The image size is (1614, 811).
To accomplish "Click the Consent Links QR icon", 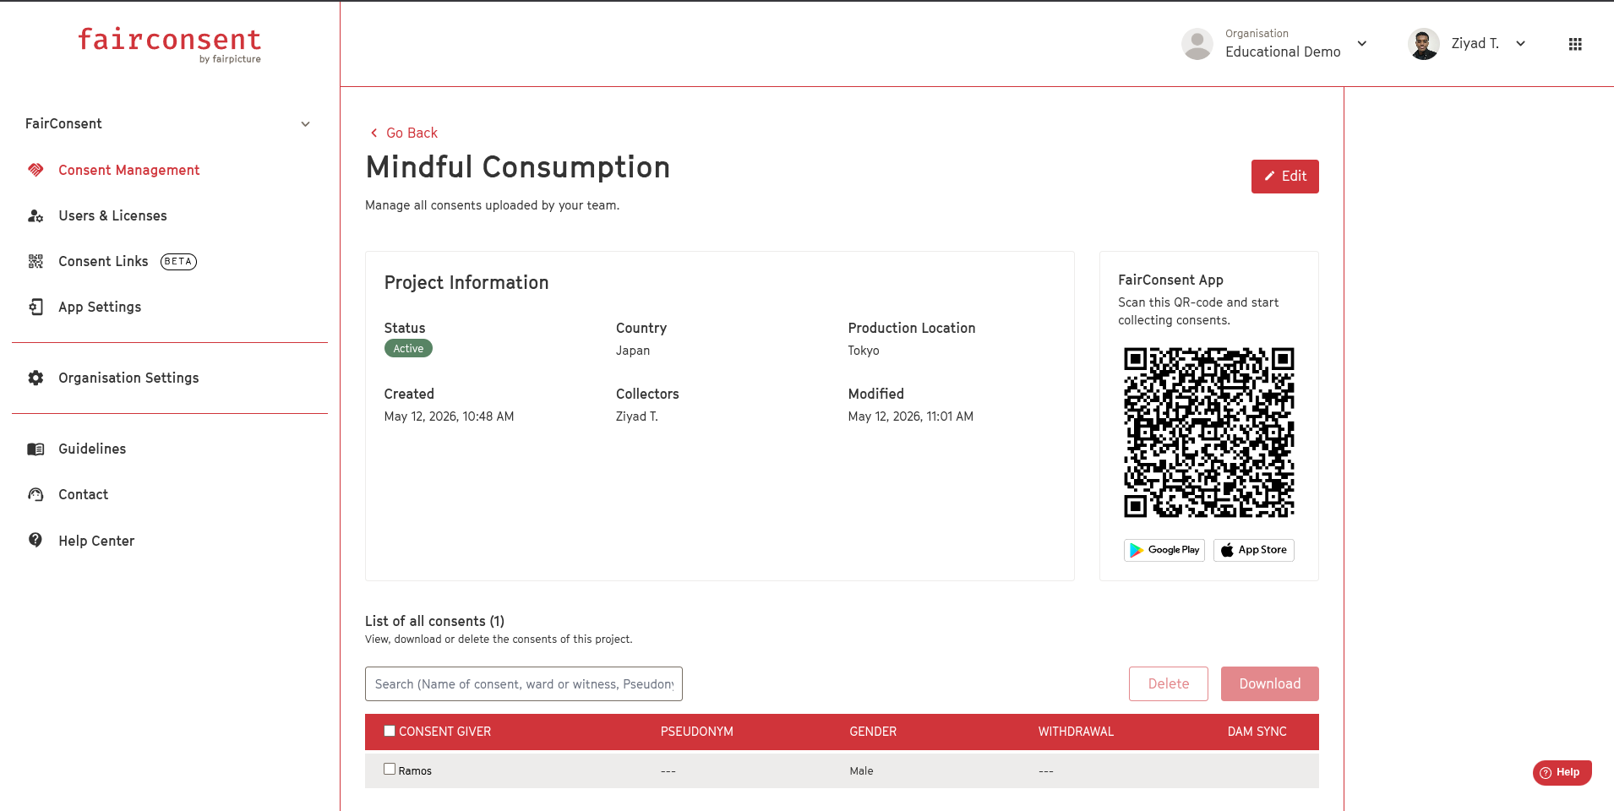I will (x=35, y=261).
